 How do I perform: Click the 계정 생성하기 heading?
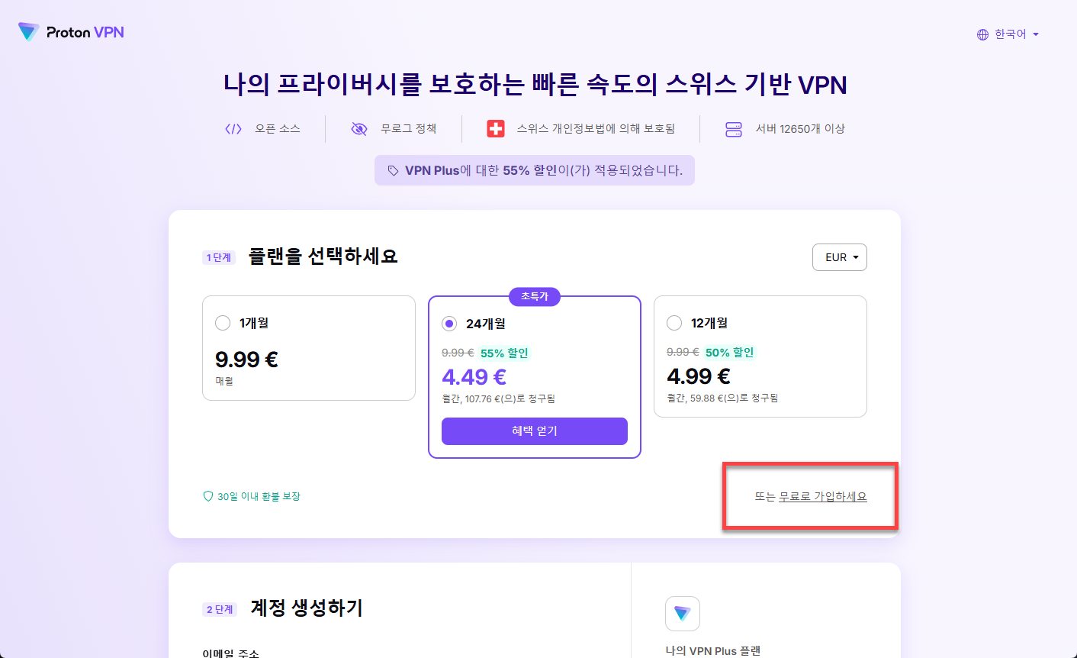pos(307,608)
